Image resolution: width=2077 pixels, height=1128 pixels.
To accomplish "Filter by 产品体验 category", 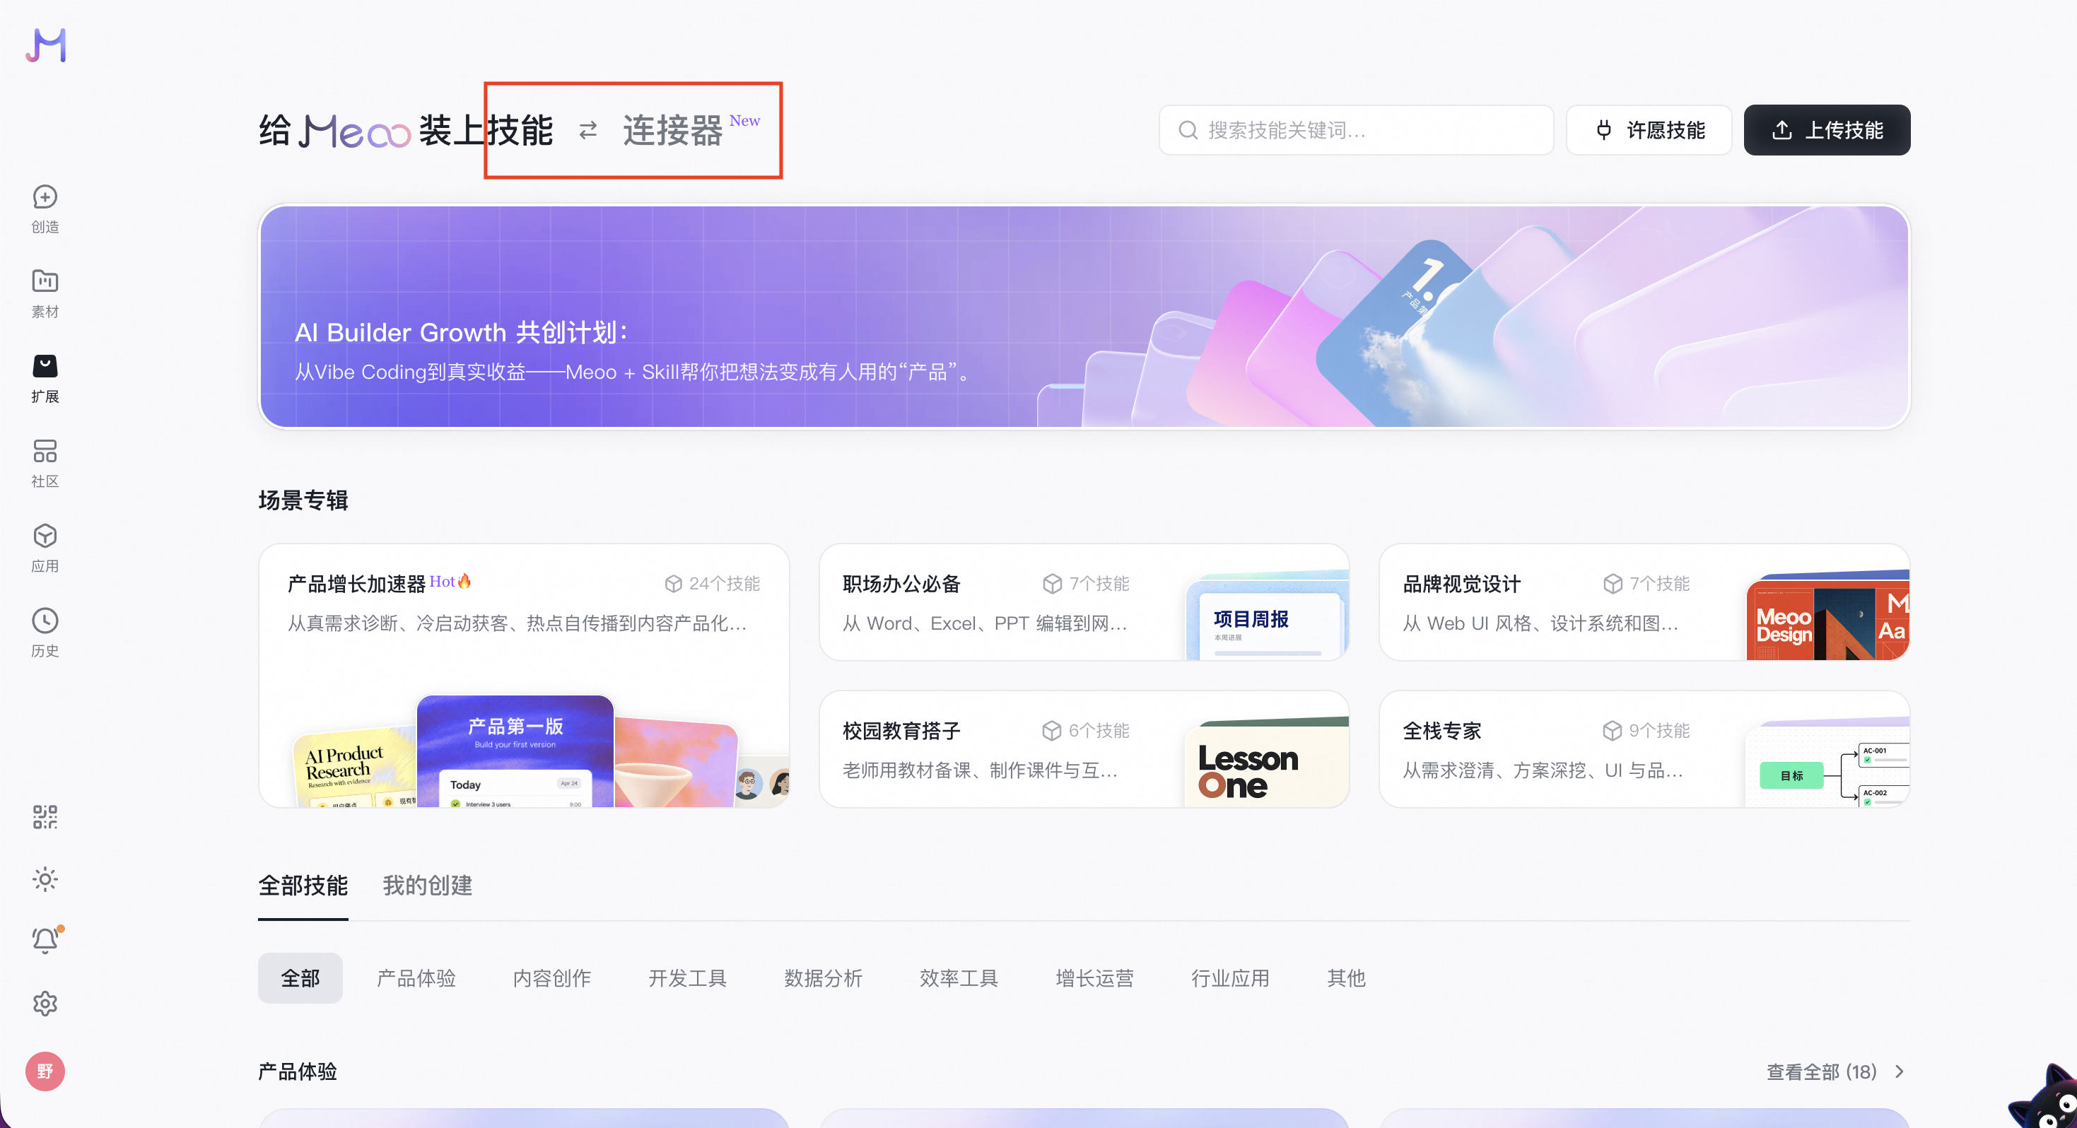I will tap(416, 978).
